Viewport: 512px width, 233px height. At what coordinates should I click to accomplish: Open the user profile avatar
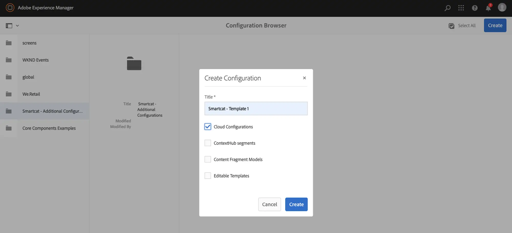click(502, 7)
